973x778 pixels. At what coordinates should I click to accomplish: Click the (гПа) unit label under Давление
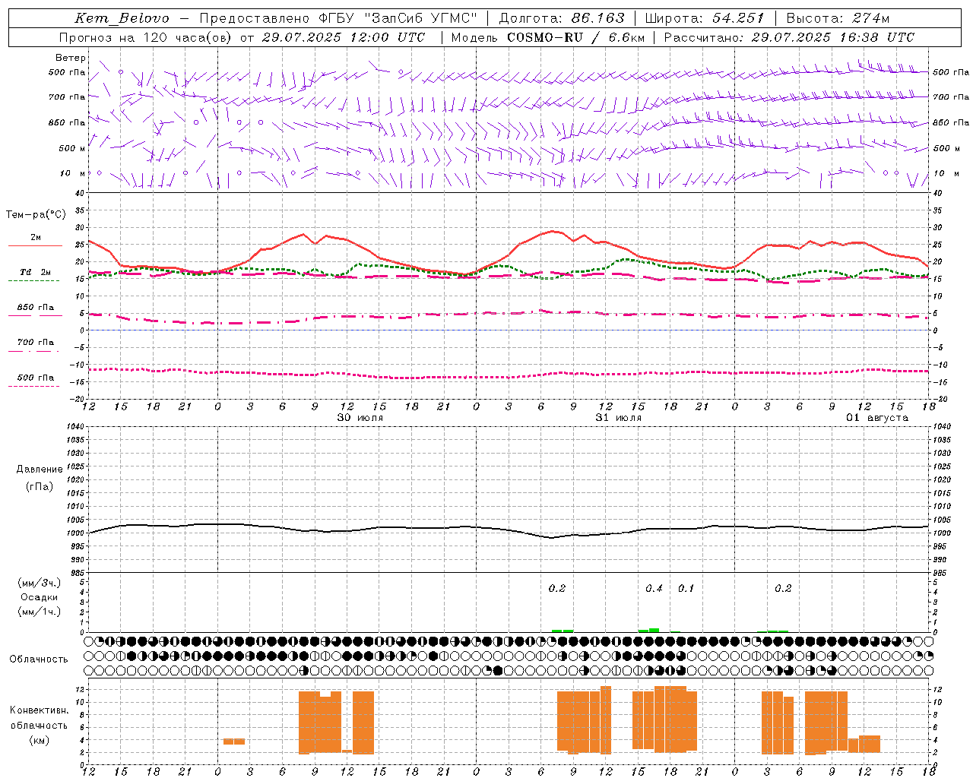click(40, 486)
